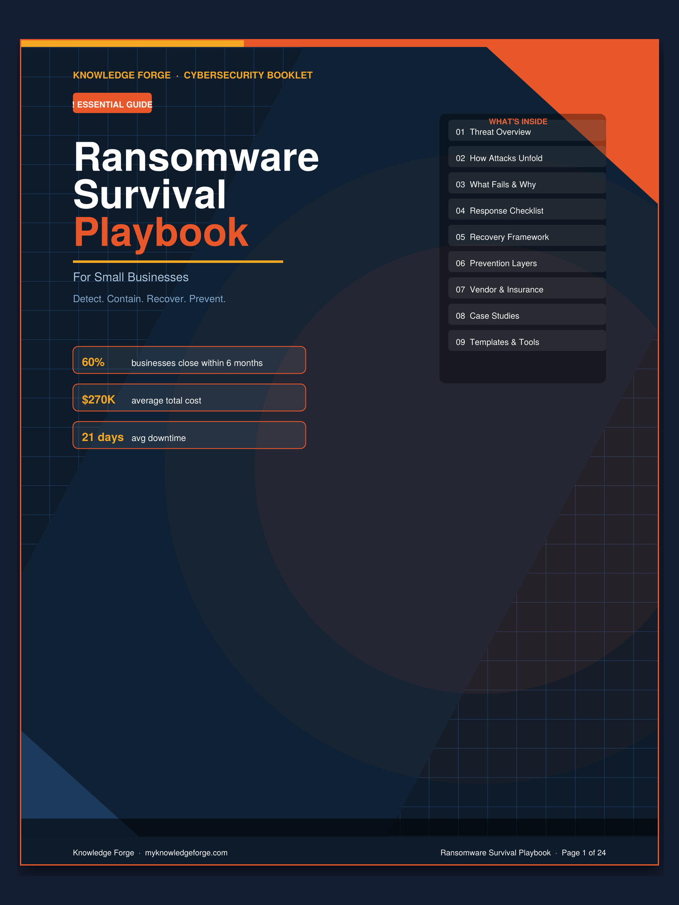Select 07 Vendor & Insurance
Screen dimensions: 679x905
tap(527, 289)
